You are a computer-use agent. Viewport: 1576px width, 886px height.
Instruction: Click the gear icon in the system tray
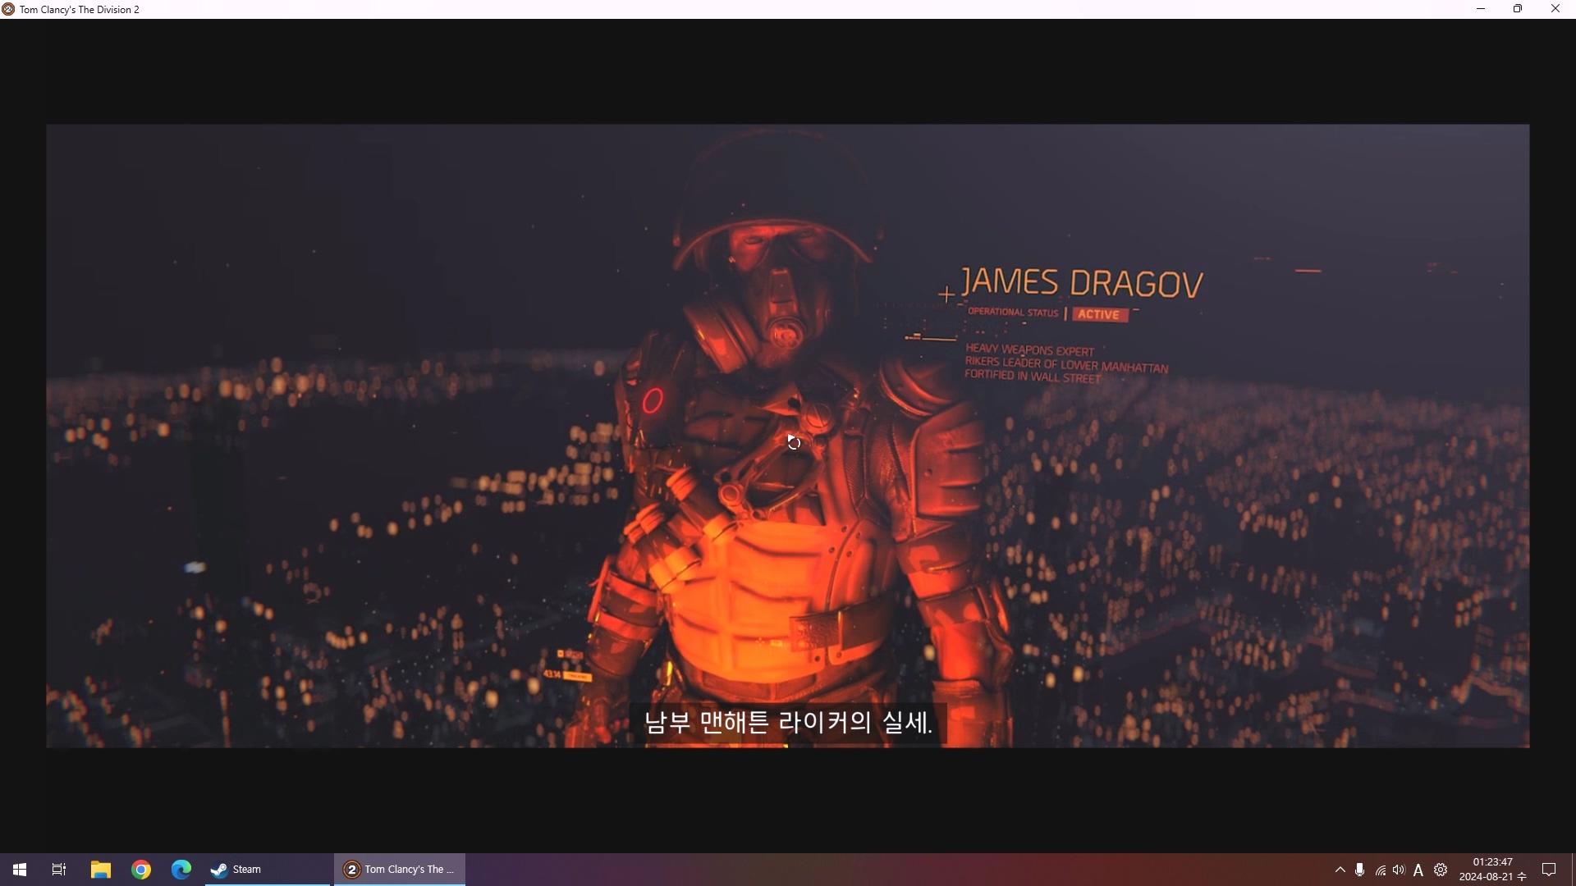point(1441,870)
